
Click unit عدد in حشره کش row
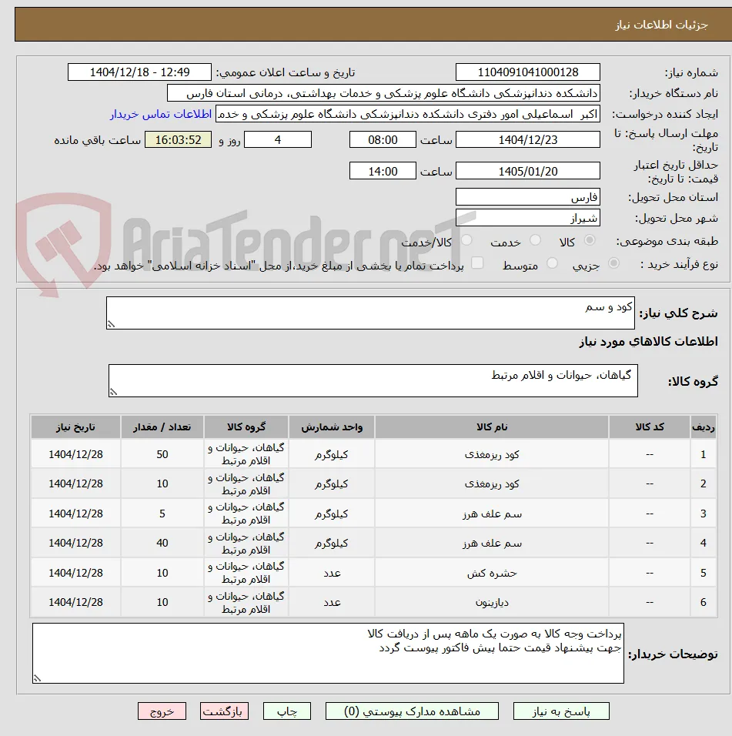pos(332,573)
